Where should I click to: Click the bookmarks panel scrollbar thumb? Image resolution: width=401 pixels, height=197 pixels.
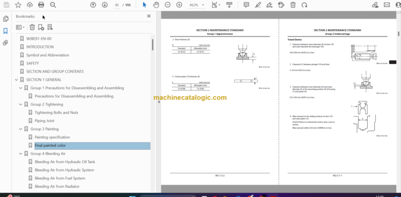[152, 45]
